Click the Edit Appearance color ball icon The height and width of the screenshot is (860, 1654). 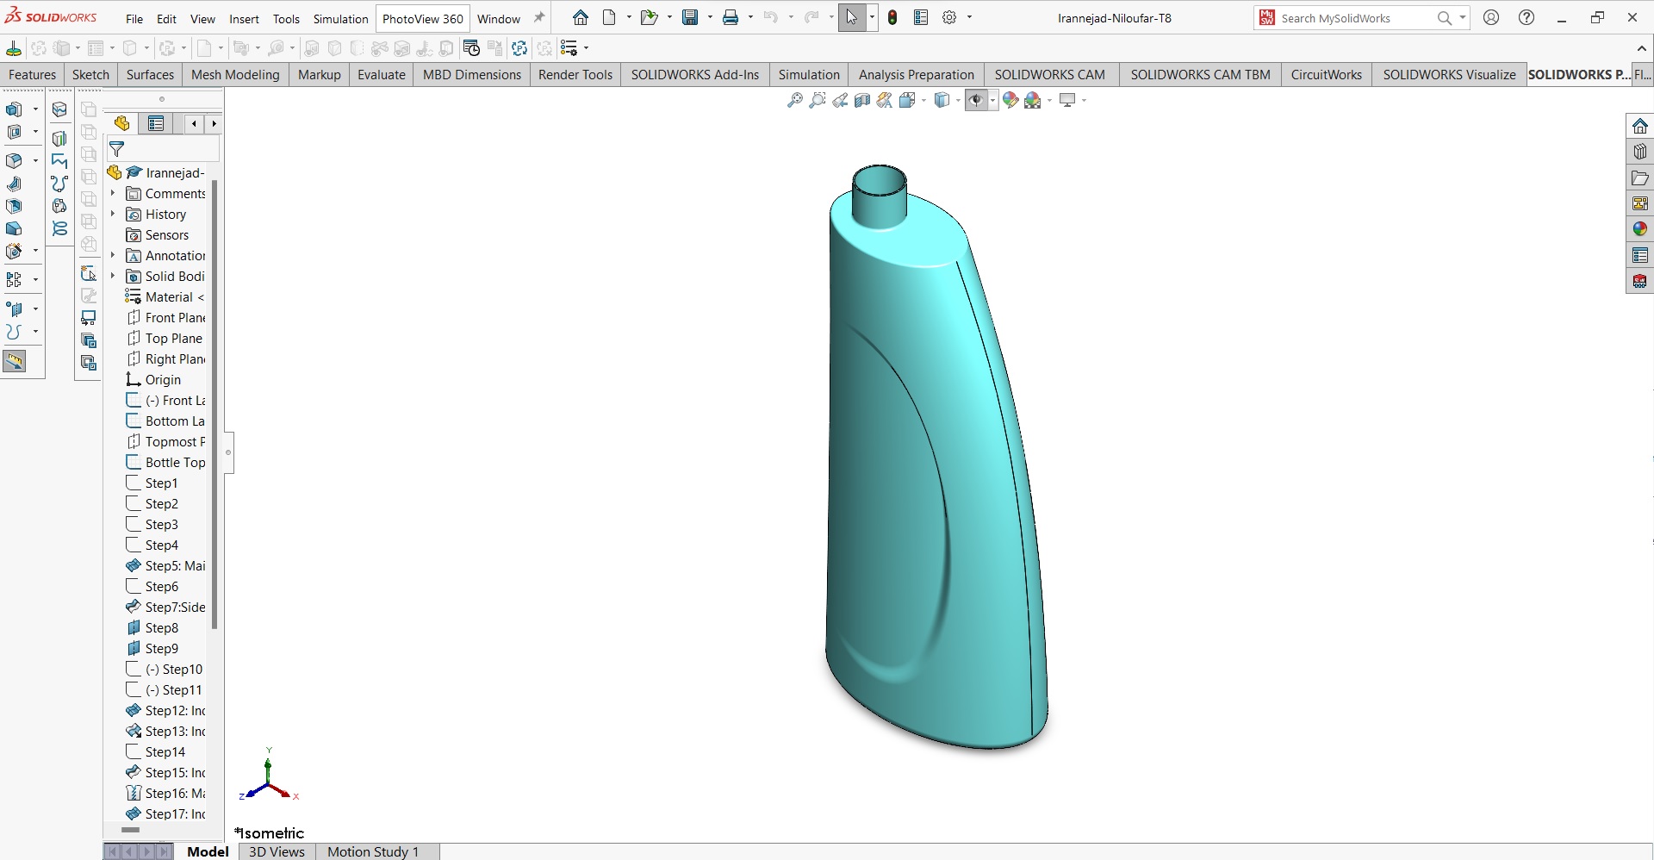[1010, 101]
